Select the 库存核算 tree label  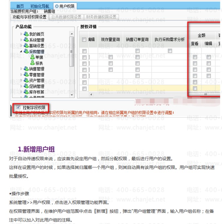point(37,92)
